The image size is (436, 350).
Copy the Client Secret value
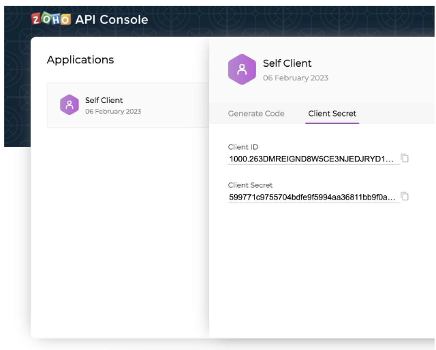405,197
